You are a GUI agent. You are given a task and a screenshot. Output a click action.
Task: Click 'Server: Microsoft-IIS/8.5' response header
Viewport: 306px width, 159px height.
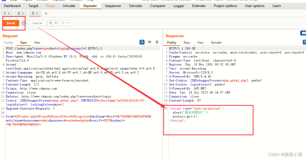coord(191,72)
